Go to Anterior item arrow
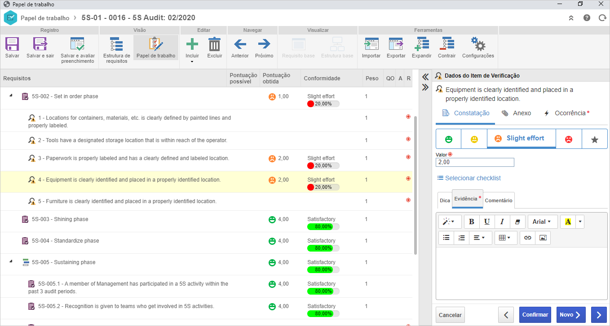 tap(240, 44)
